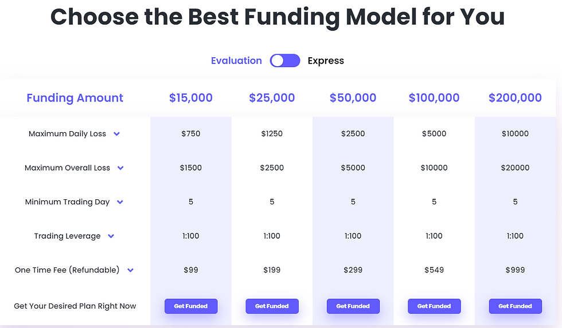Click Get Funded for the $50,000 plan
The image size is (562, 328).
click(353, 306)
